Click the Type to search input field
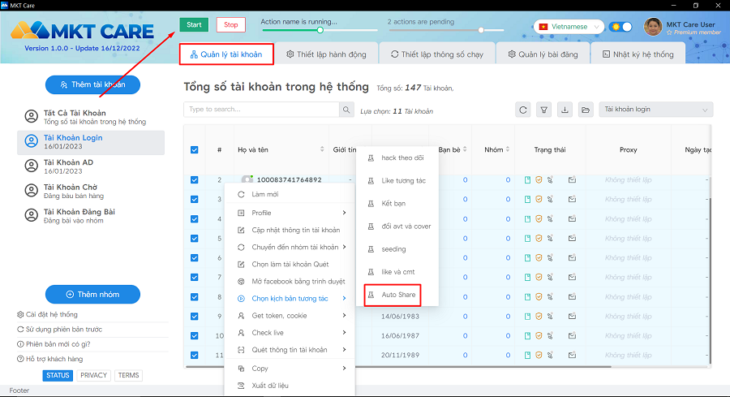 [262, 110]
